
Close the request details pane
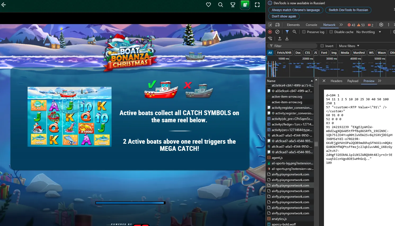tap(324, 81)
